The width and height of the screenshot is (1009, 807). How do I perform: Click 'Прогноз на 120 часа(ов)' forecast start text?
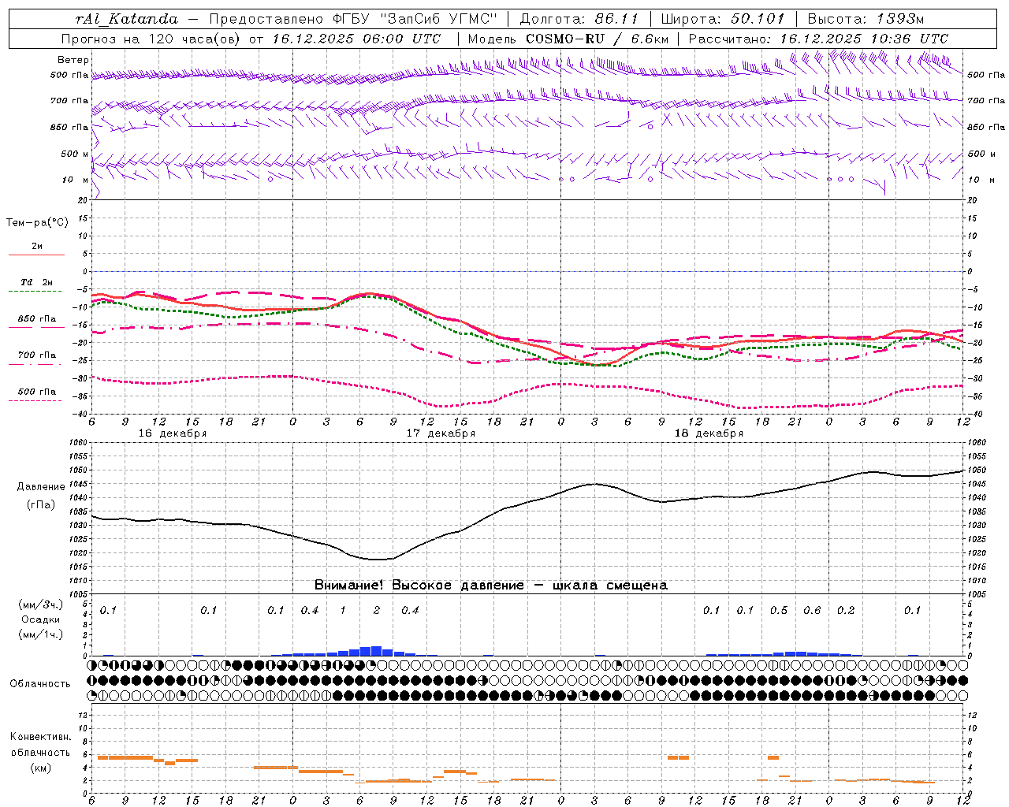point(152,39)
